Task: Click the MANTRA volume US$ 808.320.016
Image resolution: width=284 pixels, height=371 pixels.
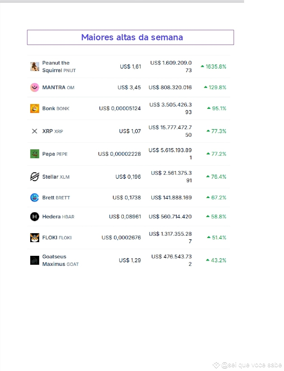Action: point(170,88)
